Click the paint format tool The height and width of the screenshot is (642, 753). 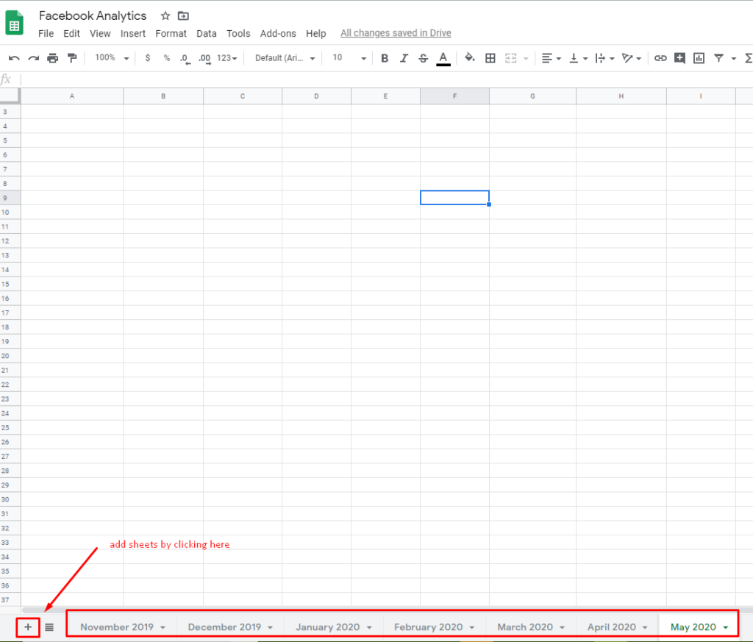click(71, 58)
